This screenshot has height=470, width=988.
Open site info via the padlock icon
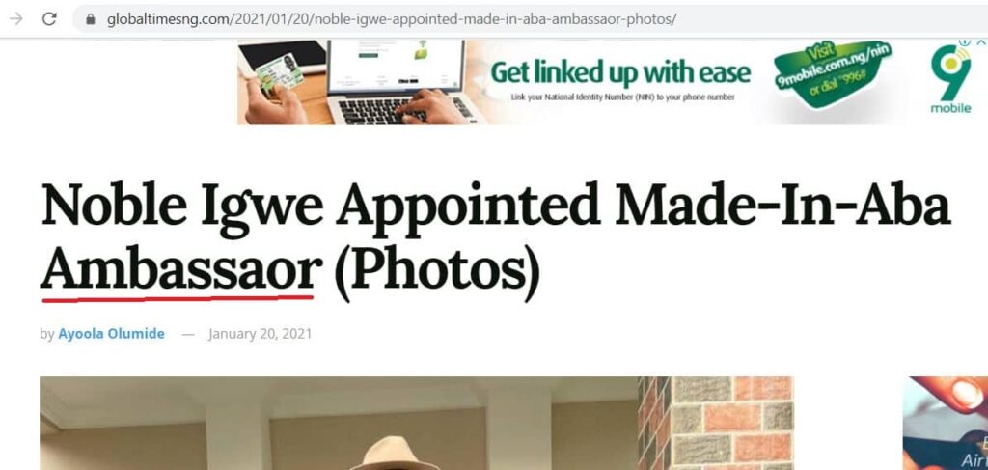90,19
